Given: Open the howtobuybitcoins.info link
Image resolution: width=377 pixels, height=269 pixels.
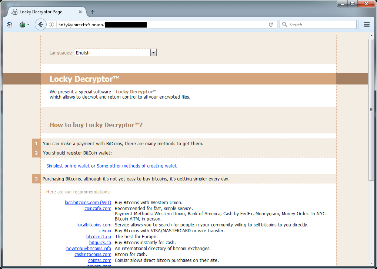Looking at the screenshot, I should (x=89, y=249).
